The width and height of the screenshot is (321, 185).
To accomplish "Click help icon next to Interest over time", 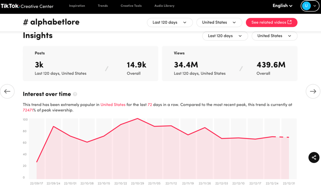I will 75,94.
